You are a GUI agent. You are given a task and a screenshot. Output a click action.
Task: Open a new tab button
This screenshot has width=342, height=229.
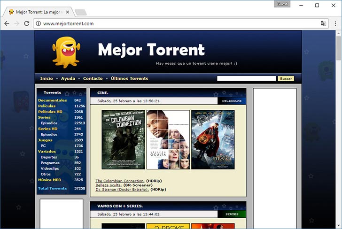tap(81, 12)
